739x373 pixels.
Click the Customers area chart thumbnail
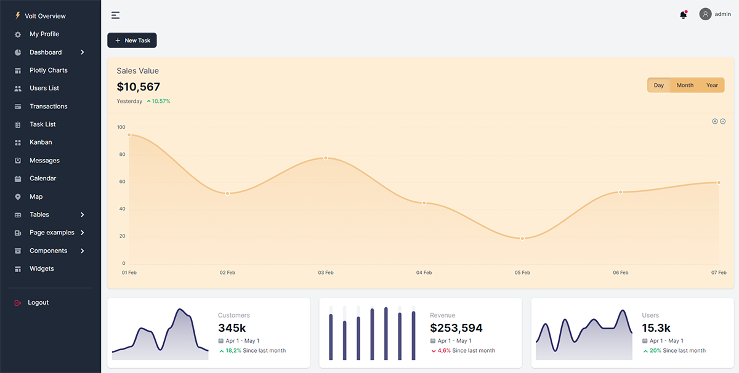pos(160,334)
